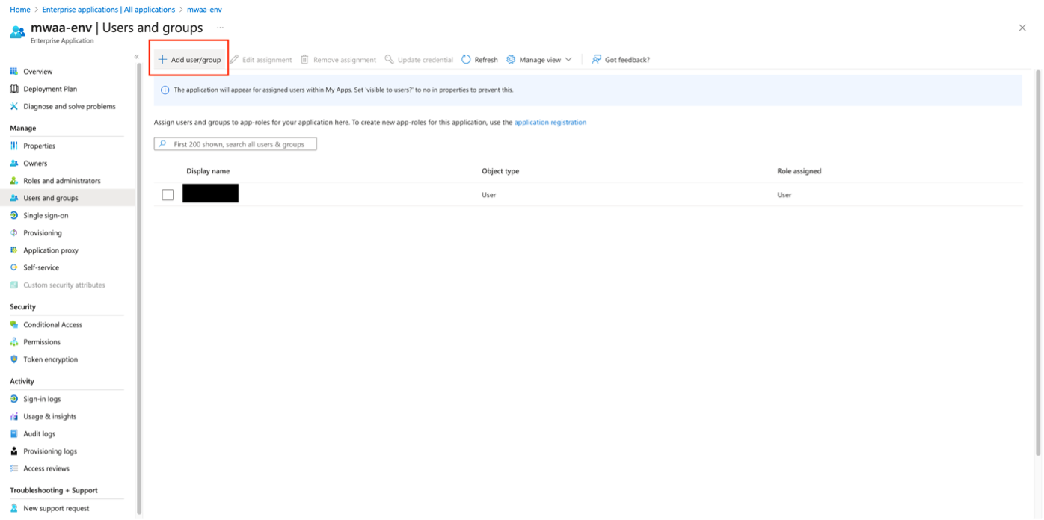Click the Owners people icon

click(x=13, y=163)
